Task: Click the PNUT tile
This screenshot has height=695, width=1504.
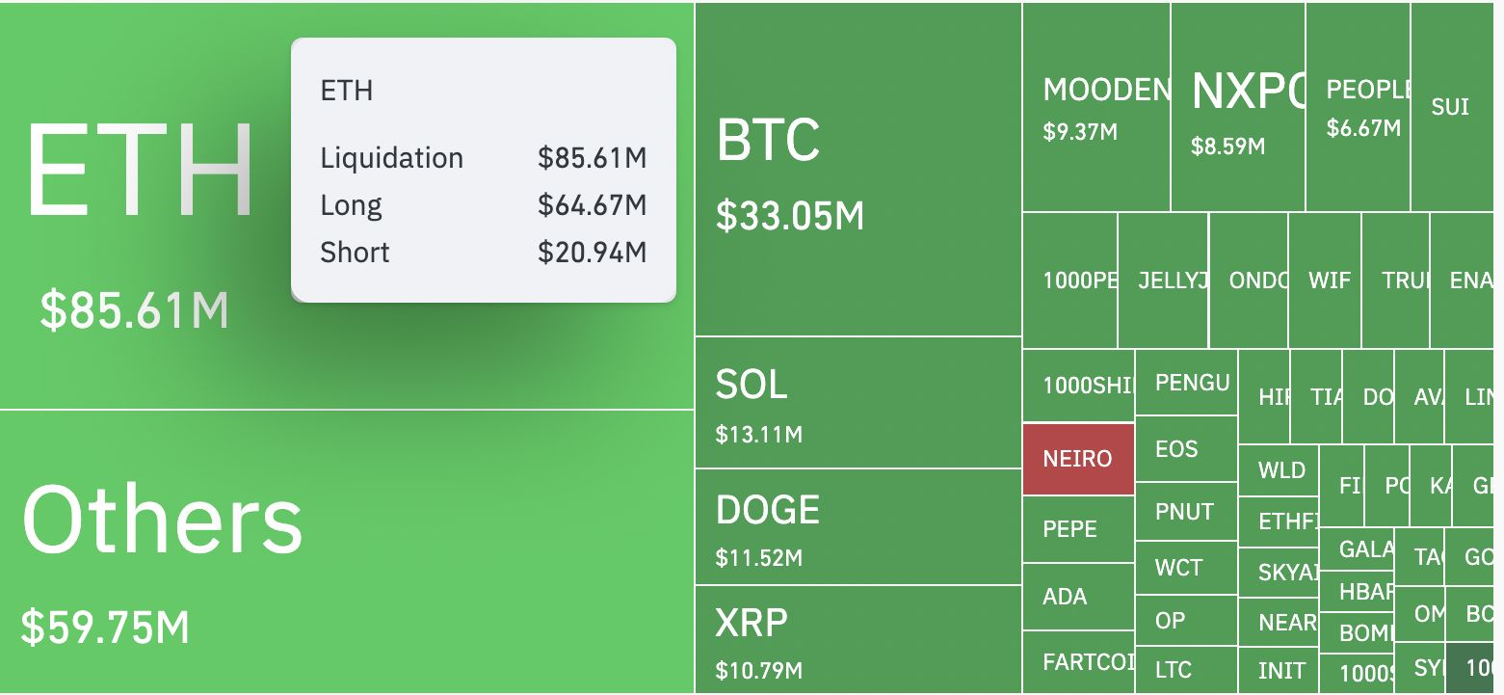Action: coord(1187,512)
